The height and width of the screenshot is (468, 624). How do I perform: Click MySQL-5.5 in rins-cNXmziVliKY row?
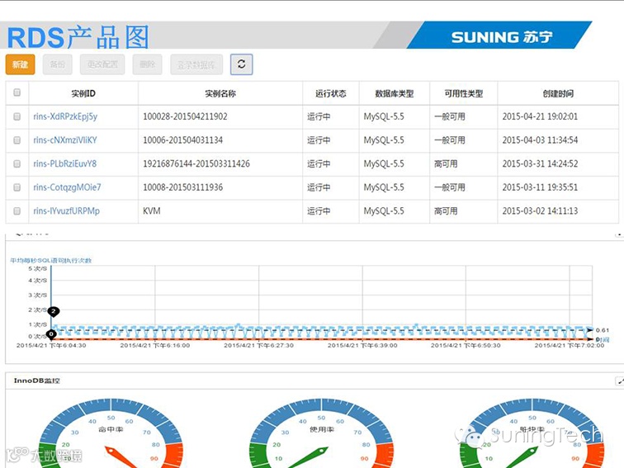384,140
